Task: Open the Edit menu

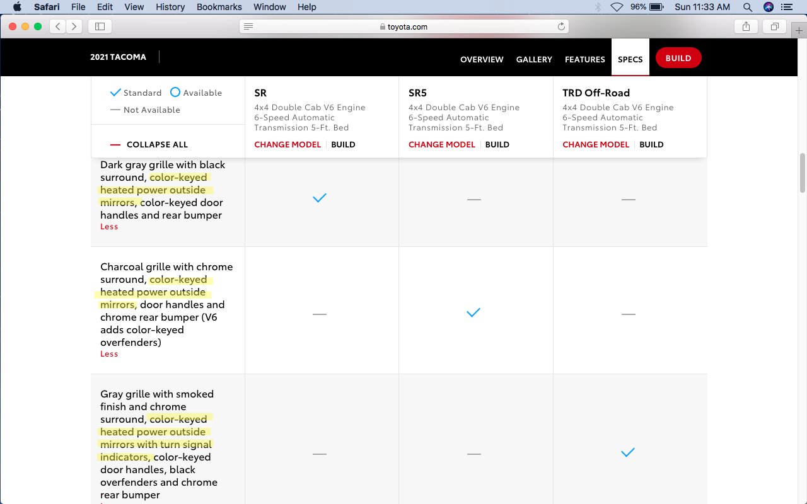Action: click(x=105, y=7)
